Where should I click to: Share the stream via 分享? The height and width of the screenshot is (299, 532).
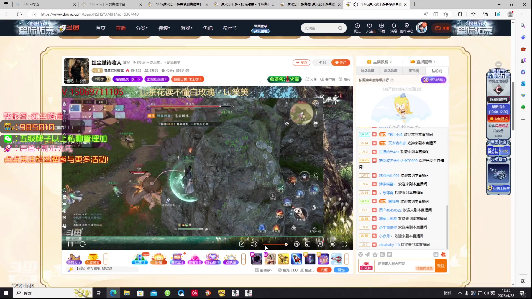tap(311, 79)
